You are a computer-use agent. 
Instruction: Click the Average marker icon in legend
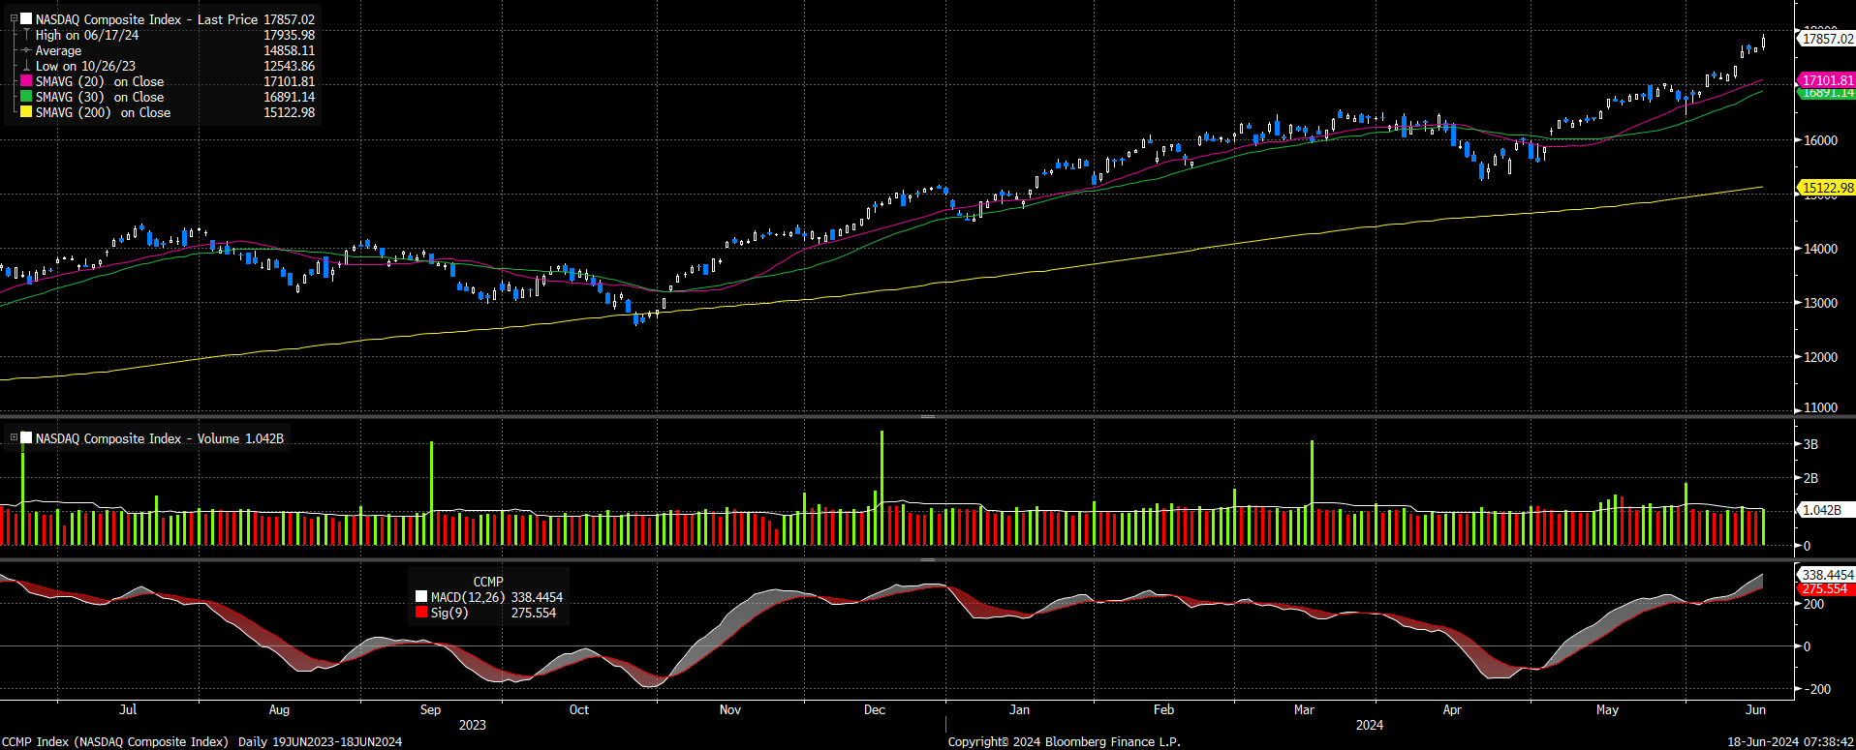pos(26,50)
